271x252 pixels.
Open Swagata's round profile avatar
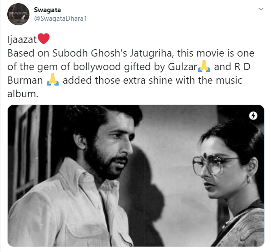coord(18,14)
